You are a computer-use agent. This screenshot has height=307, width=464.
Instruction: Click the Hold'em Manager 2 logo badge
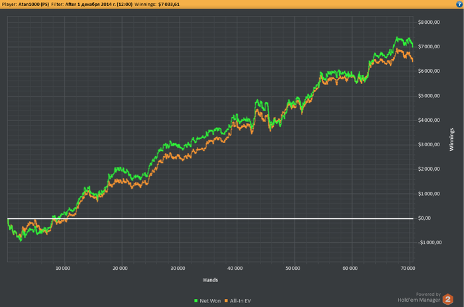tap(447, 299)
